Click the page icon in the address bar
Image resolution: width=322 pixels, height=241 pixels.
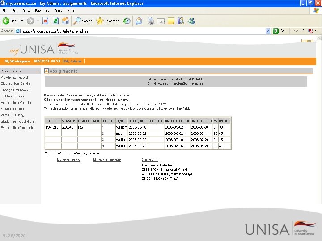pyautogui.click(x=18, y=31)
